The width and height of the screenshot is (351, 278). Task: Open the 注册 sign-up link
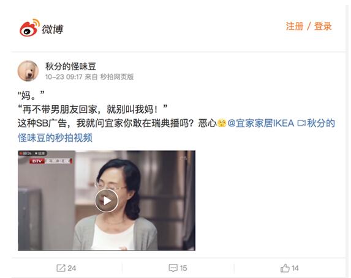pos(295,26)
